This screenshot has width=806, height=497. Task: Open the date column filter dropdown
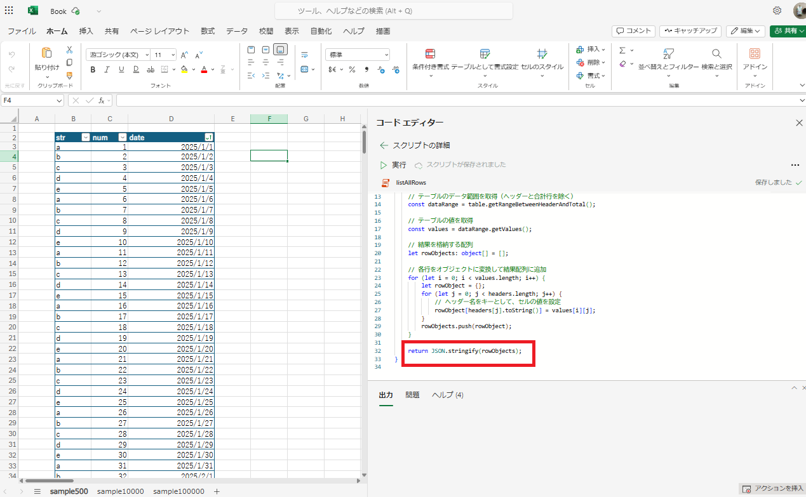point(208,136)
